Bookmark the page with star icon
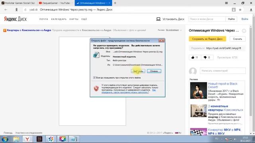This screenshot has height=143, width=255. pos(240,10)
